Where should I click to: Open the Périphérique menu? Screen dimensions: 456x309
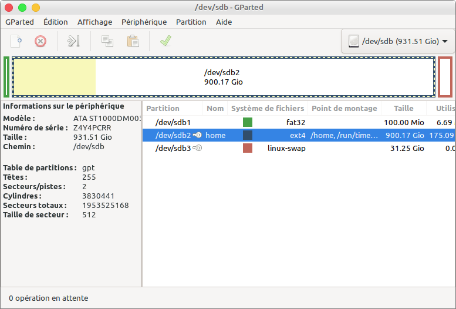144,22
